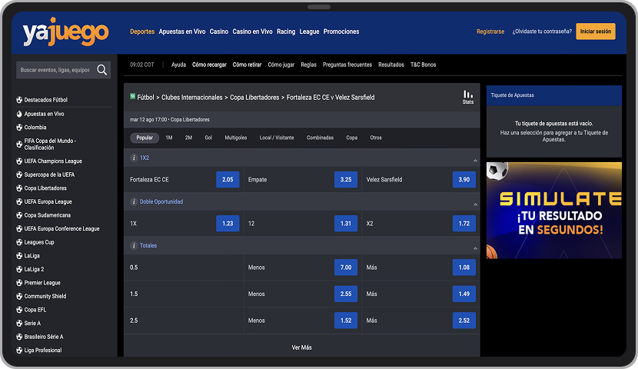Select 1X double chance odds 1.23
This screenshot has width=638, height=369.
228,224
